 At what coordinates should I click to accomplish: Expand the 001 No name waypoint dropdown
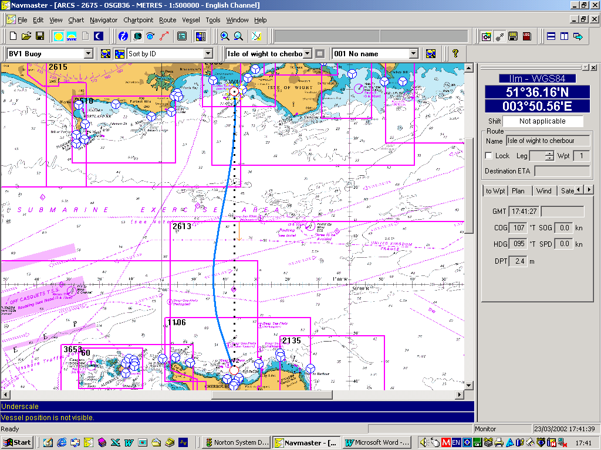pos(414,54)
